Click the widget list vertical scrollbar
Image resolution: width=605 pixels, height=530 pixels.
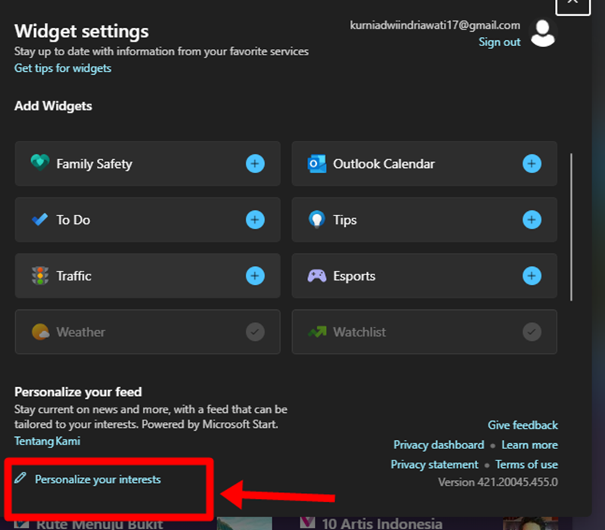click(571, 227)
